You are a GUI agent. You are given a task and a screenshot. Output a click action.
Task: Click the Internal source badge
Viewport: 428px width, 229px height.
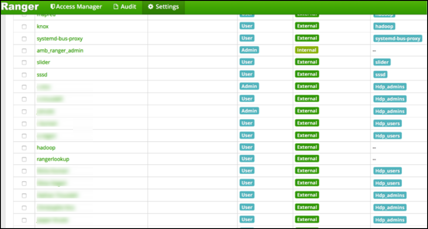[x=306, y=50]
